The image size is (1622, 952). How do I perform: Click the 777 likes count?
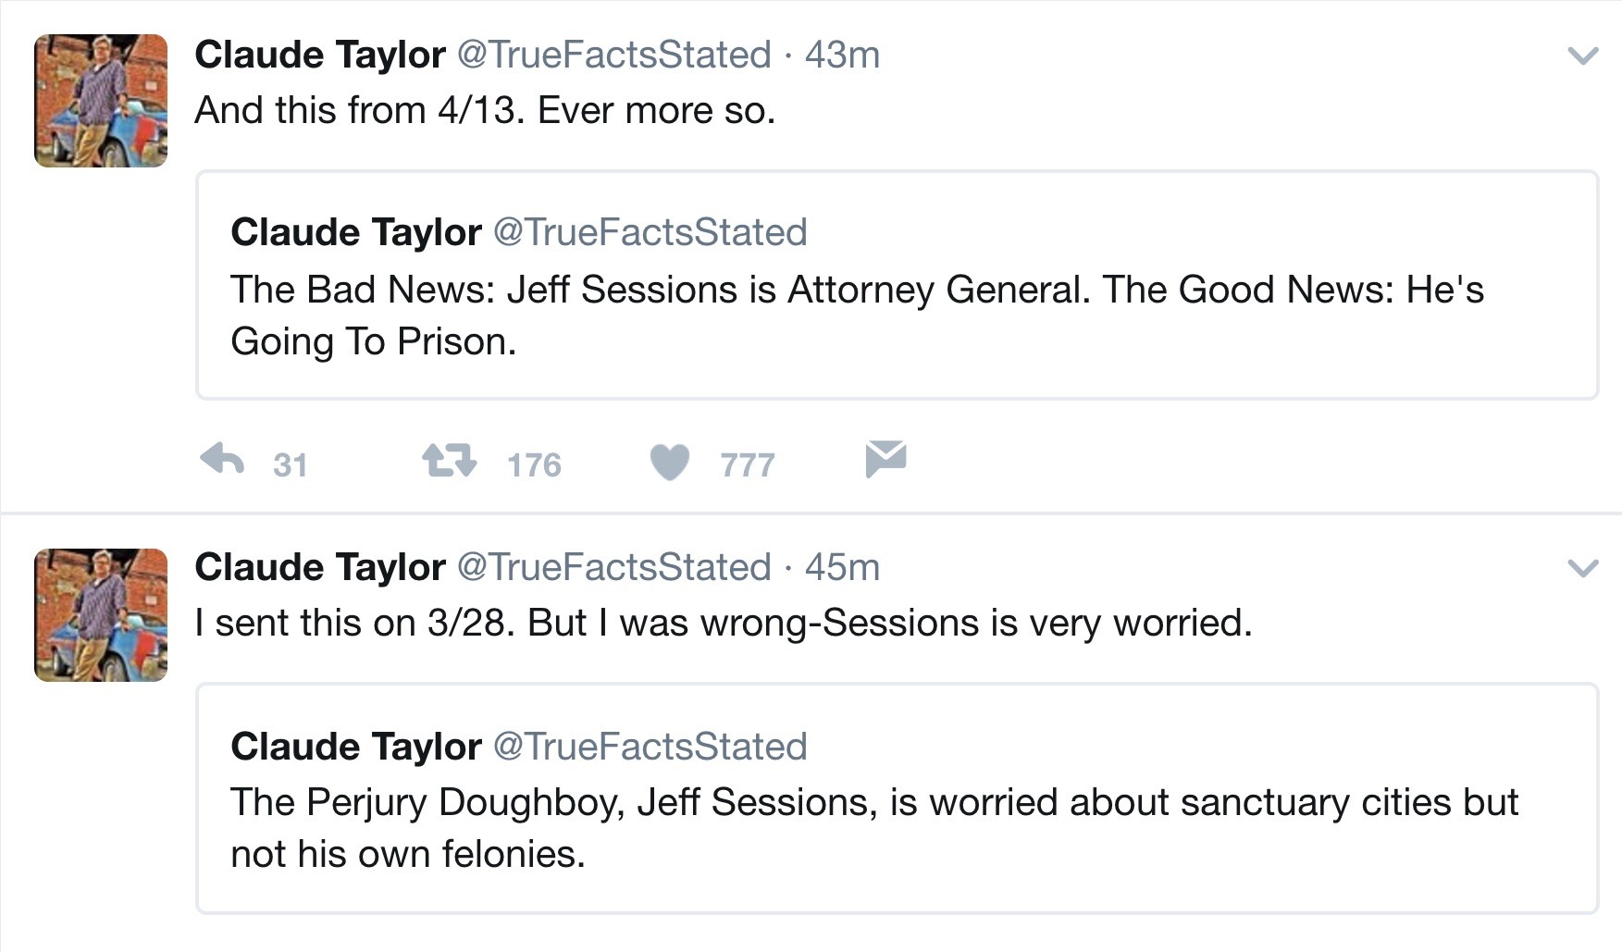(x=748, y=464)
